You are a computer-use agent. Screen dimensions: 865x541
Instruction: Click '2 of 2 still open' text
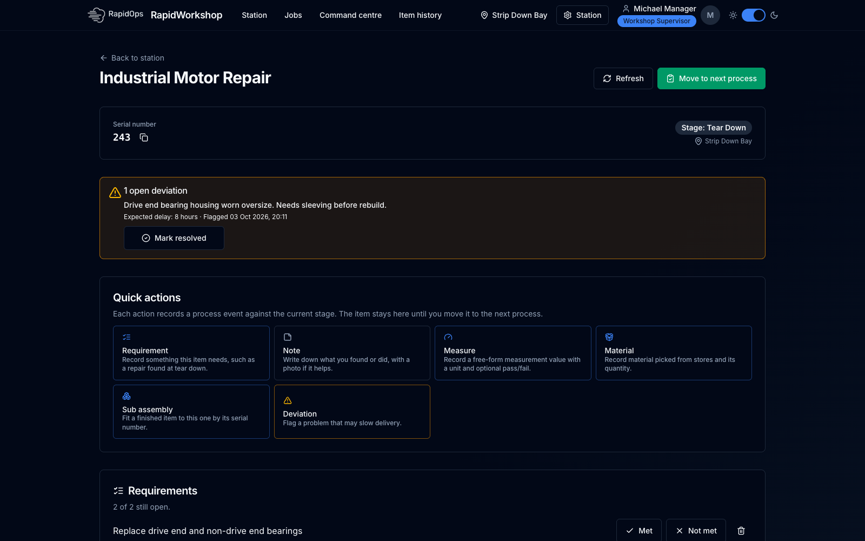[142, 507]
